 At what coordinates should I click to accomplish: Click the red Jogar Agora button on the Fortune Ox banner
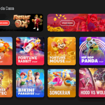click(x=5, y=23)
